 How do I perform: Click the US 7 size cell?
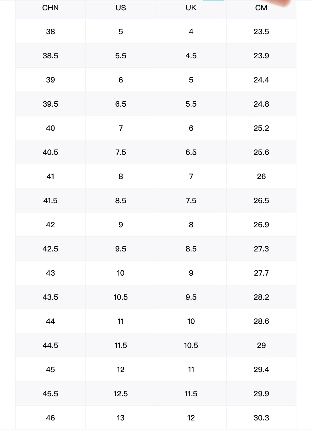tap(121, 128)
